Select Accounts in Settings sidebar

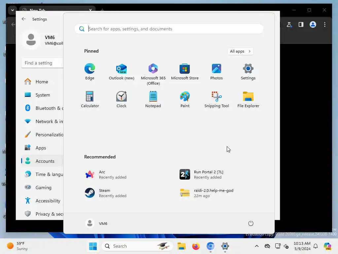tap(42, 161)
